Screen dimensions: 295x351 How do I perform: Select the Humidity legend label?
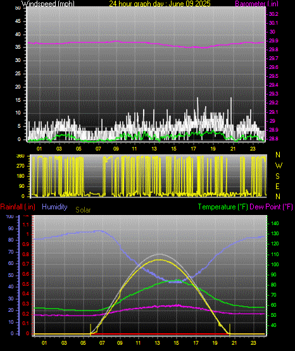(x=54, y=207)
